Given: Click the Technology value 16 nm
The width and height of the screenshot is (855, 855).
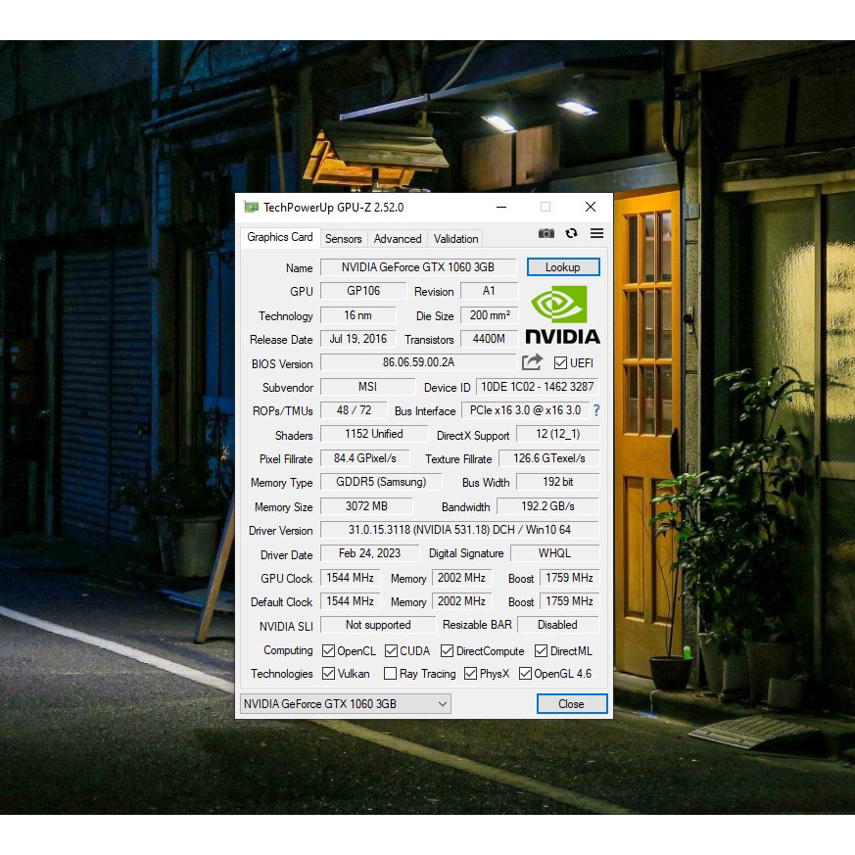Looking at the screenshot, I should tap(357, 315).
